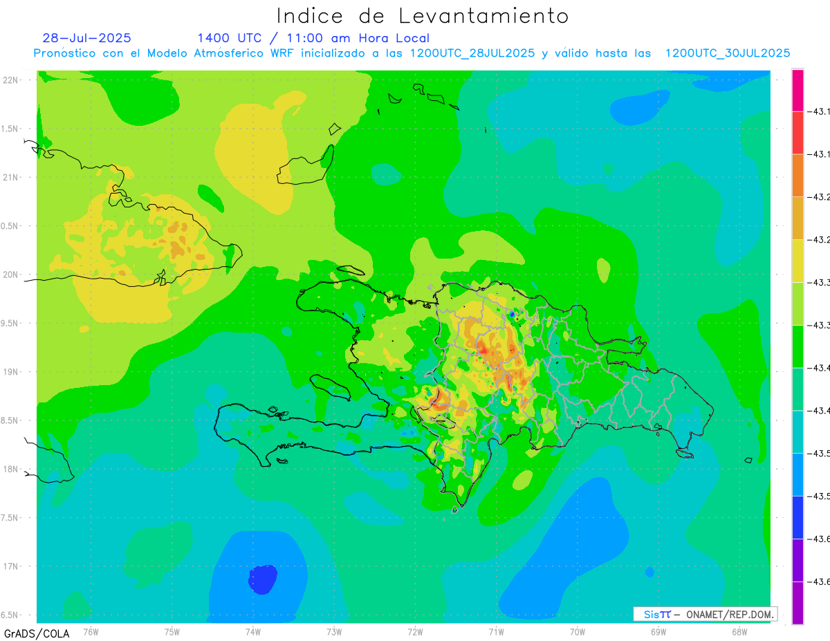
Task: Select the deep blue legend swatch
Action: coord(797,518)
